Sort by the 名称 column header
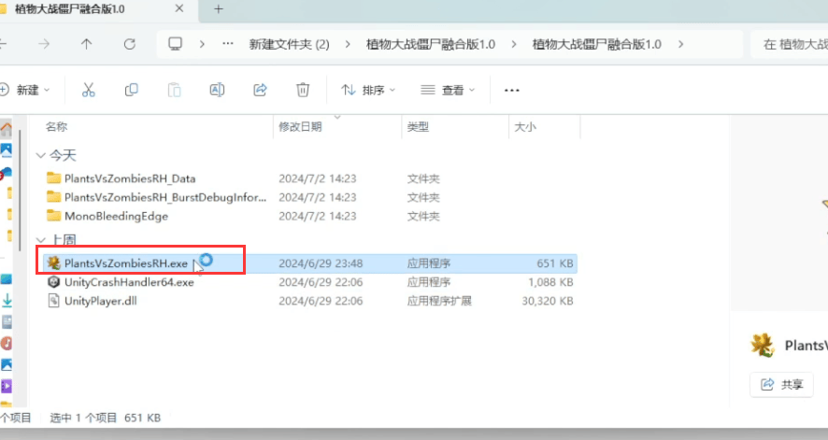This screenshot has height=440, width=828. click(56, 127)
